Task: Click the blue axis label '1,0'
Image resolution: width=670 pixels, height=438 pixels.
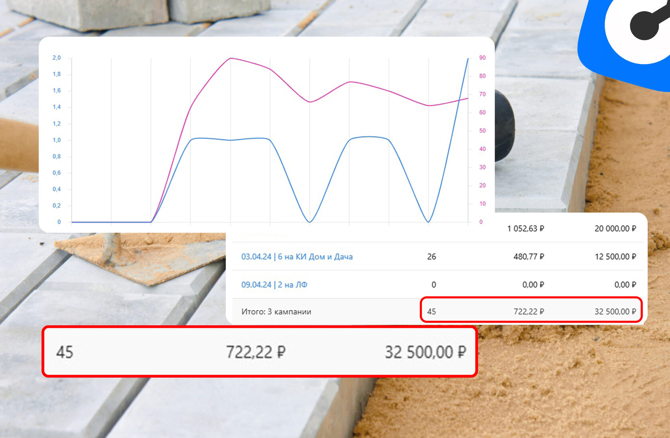Action: (57, 140)
